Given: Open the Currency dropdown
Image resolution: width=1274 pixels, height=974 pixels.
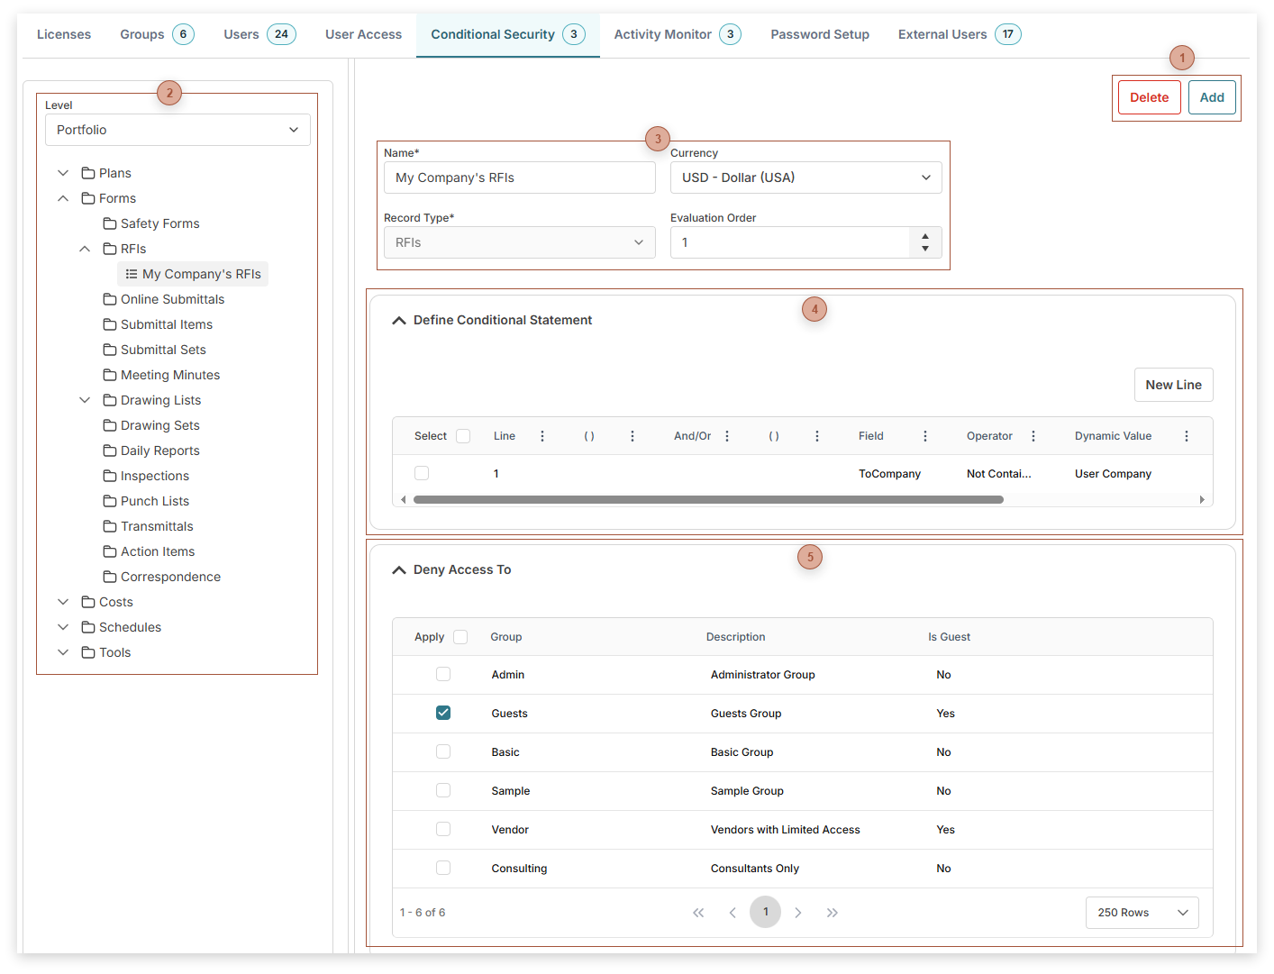Looking at the screenshot, I should (805, 178).
